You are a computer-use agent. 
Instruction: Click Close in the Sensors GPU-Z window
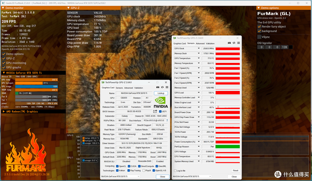pos(234,177)
